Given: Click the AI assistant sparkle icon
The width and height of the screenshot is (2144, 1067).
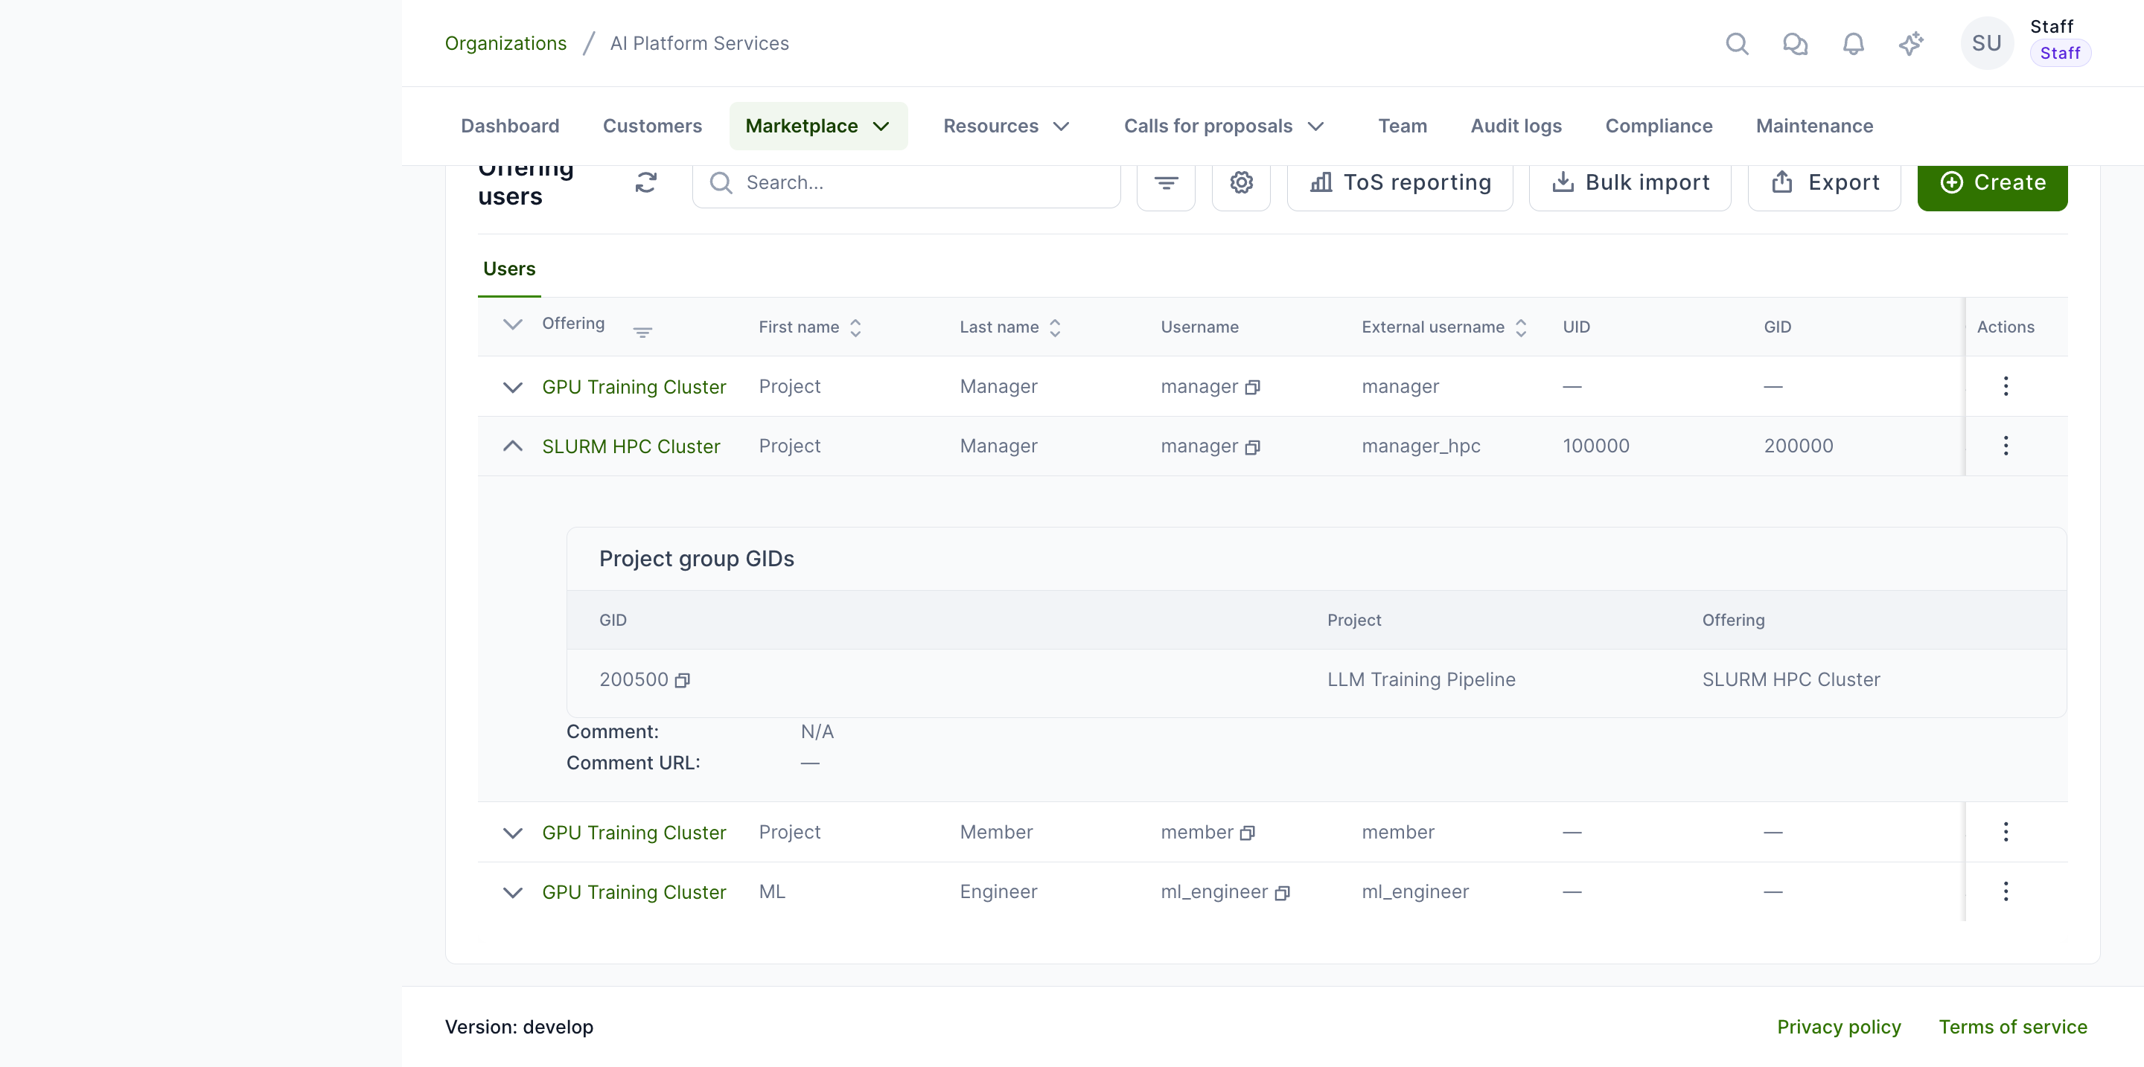Looking at the screenshot, I should (1911, 43).
